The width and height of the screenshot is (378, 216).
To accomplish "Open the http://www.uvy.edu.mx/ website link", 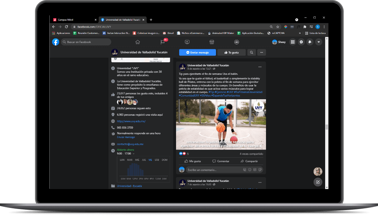I will click(x=131, y=121).
